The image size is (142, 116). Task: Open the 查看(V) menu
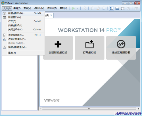tap(27, 8)
